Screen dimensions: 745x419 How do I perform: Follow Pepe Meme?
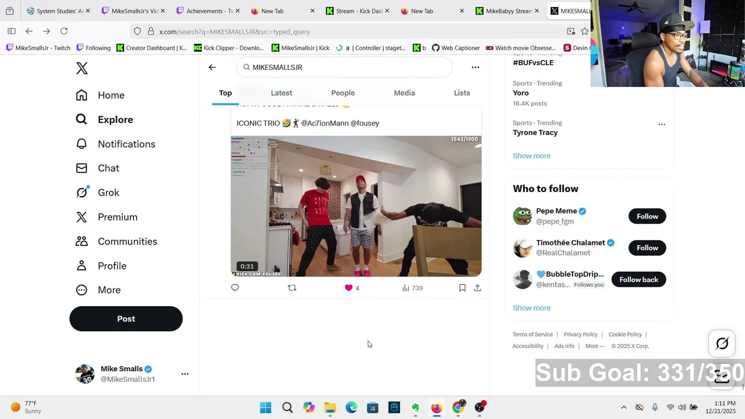(647, 216)
